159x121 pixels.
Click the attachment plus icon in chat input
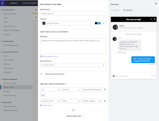point(114,76)
